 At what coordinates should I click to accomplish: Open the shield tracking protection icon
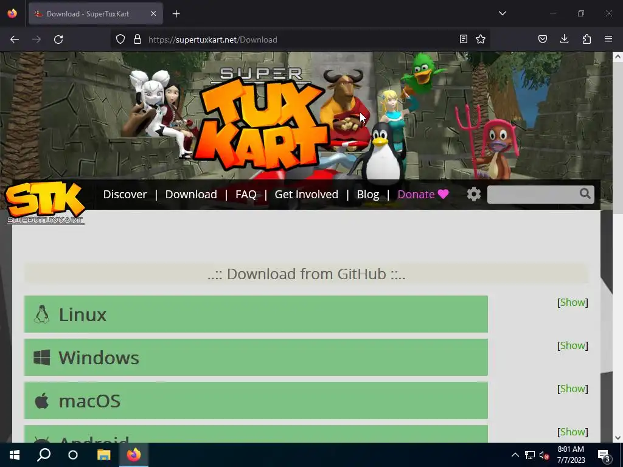click(120, 40)
